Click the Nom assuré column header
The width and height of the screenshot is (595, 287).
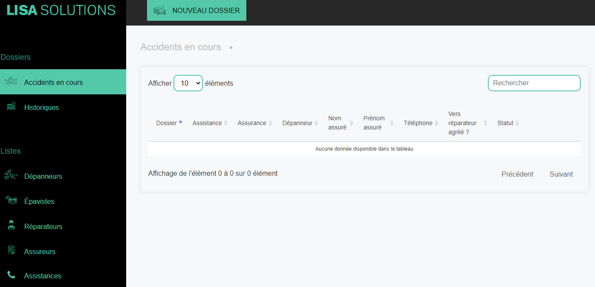(x=337, y=123)
